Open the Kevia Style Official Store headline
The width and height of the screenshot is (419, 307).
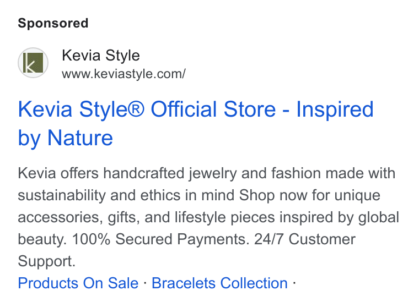[x=196, y=123]
